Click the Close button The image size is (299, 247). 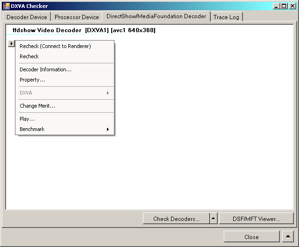pos(251,237)
